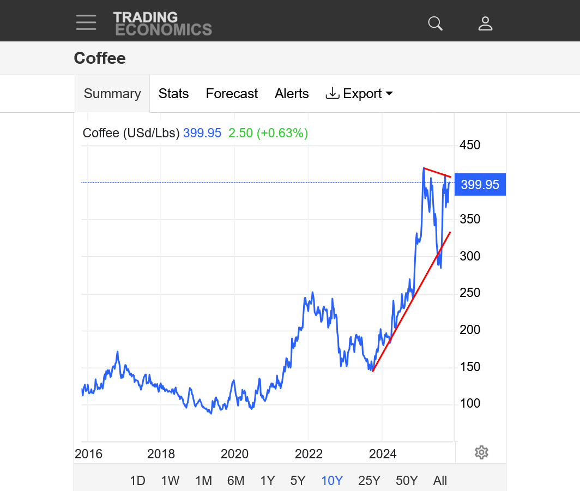Screen dimensions: 580x491
Task: Go to the Forecast tab
Action: click(232, 94)
